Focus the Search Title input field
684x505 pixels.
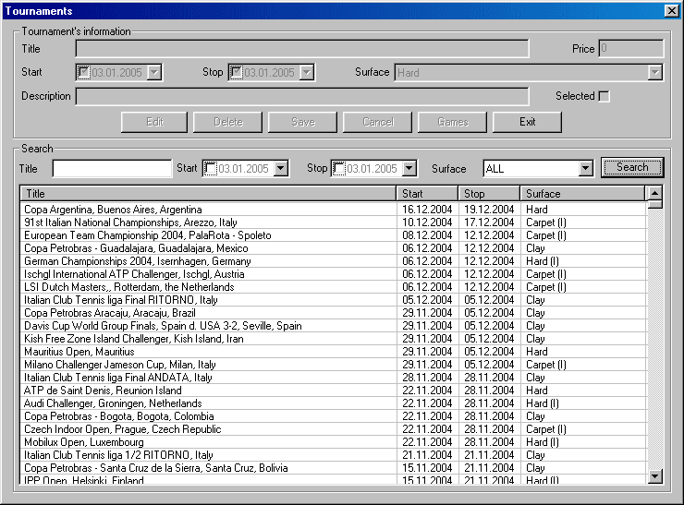click(112, 169)
